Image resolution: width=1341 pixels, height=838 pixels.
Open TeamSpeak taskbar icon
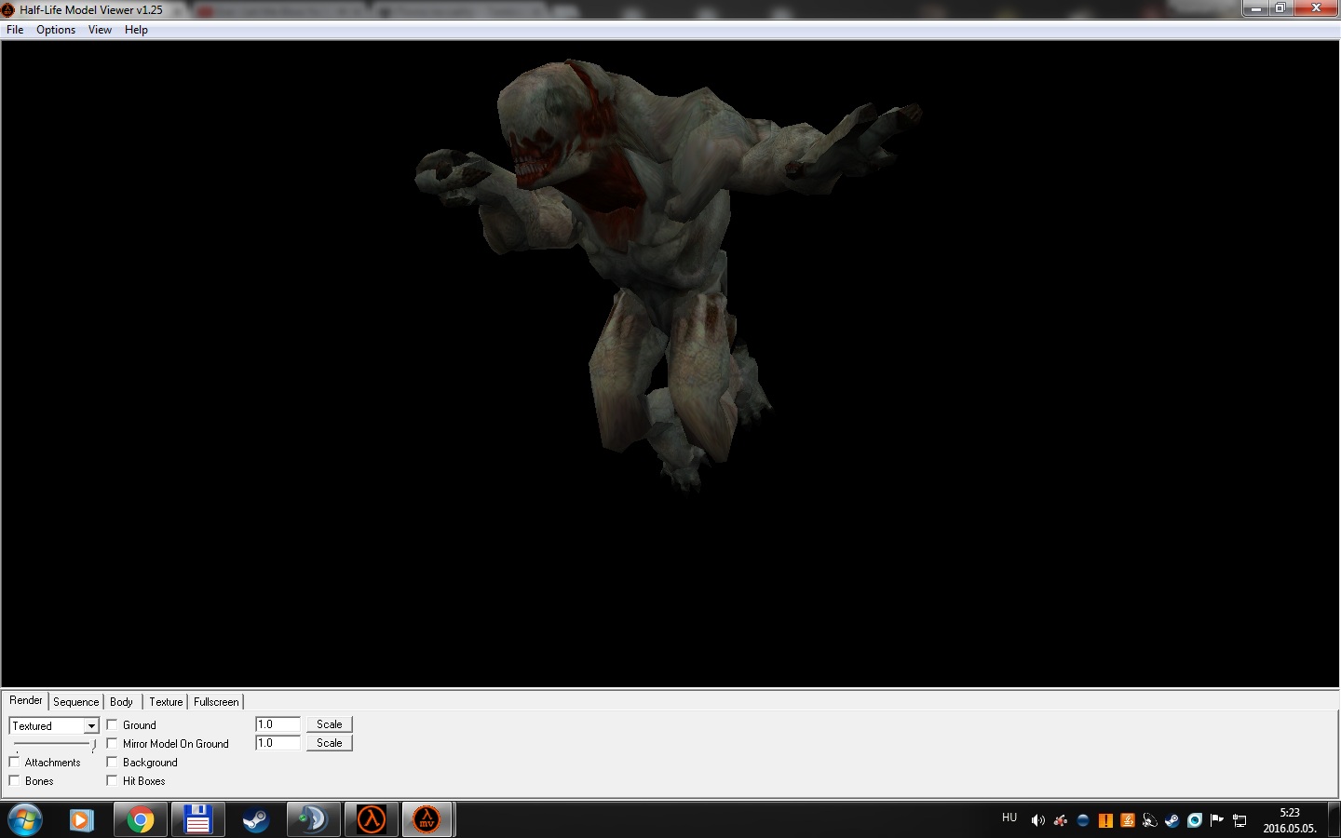point(313,819)
